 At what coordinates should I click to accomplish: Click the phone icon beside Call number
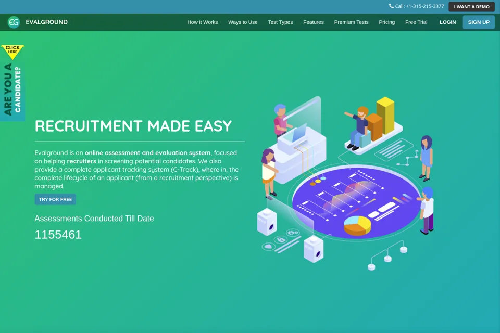click(391, 6)
